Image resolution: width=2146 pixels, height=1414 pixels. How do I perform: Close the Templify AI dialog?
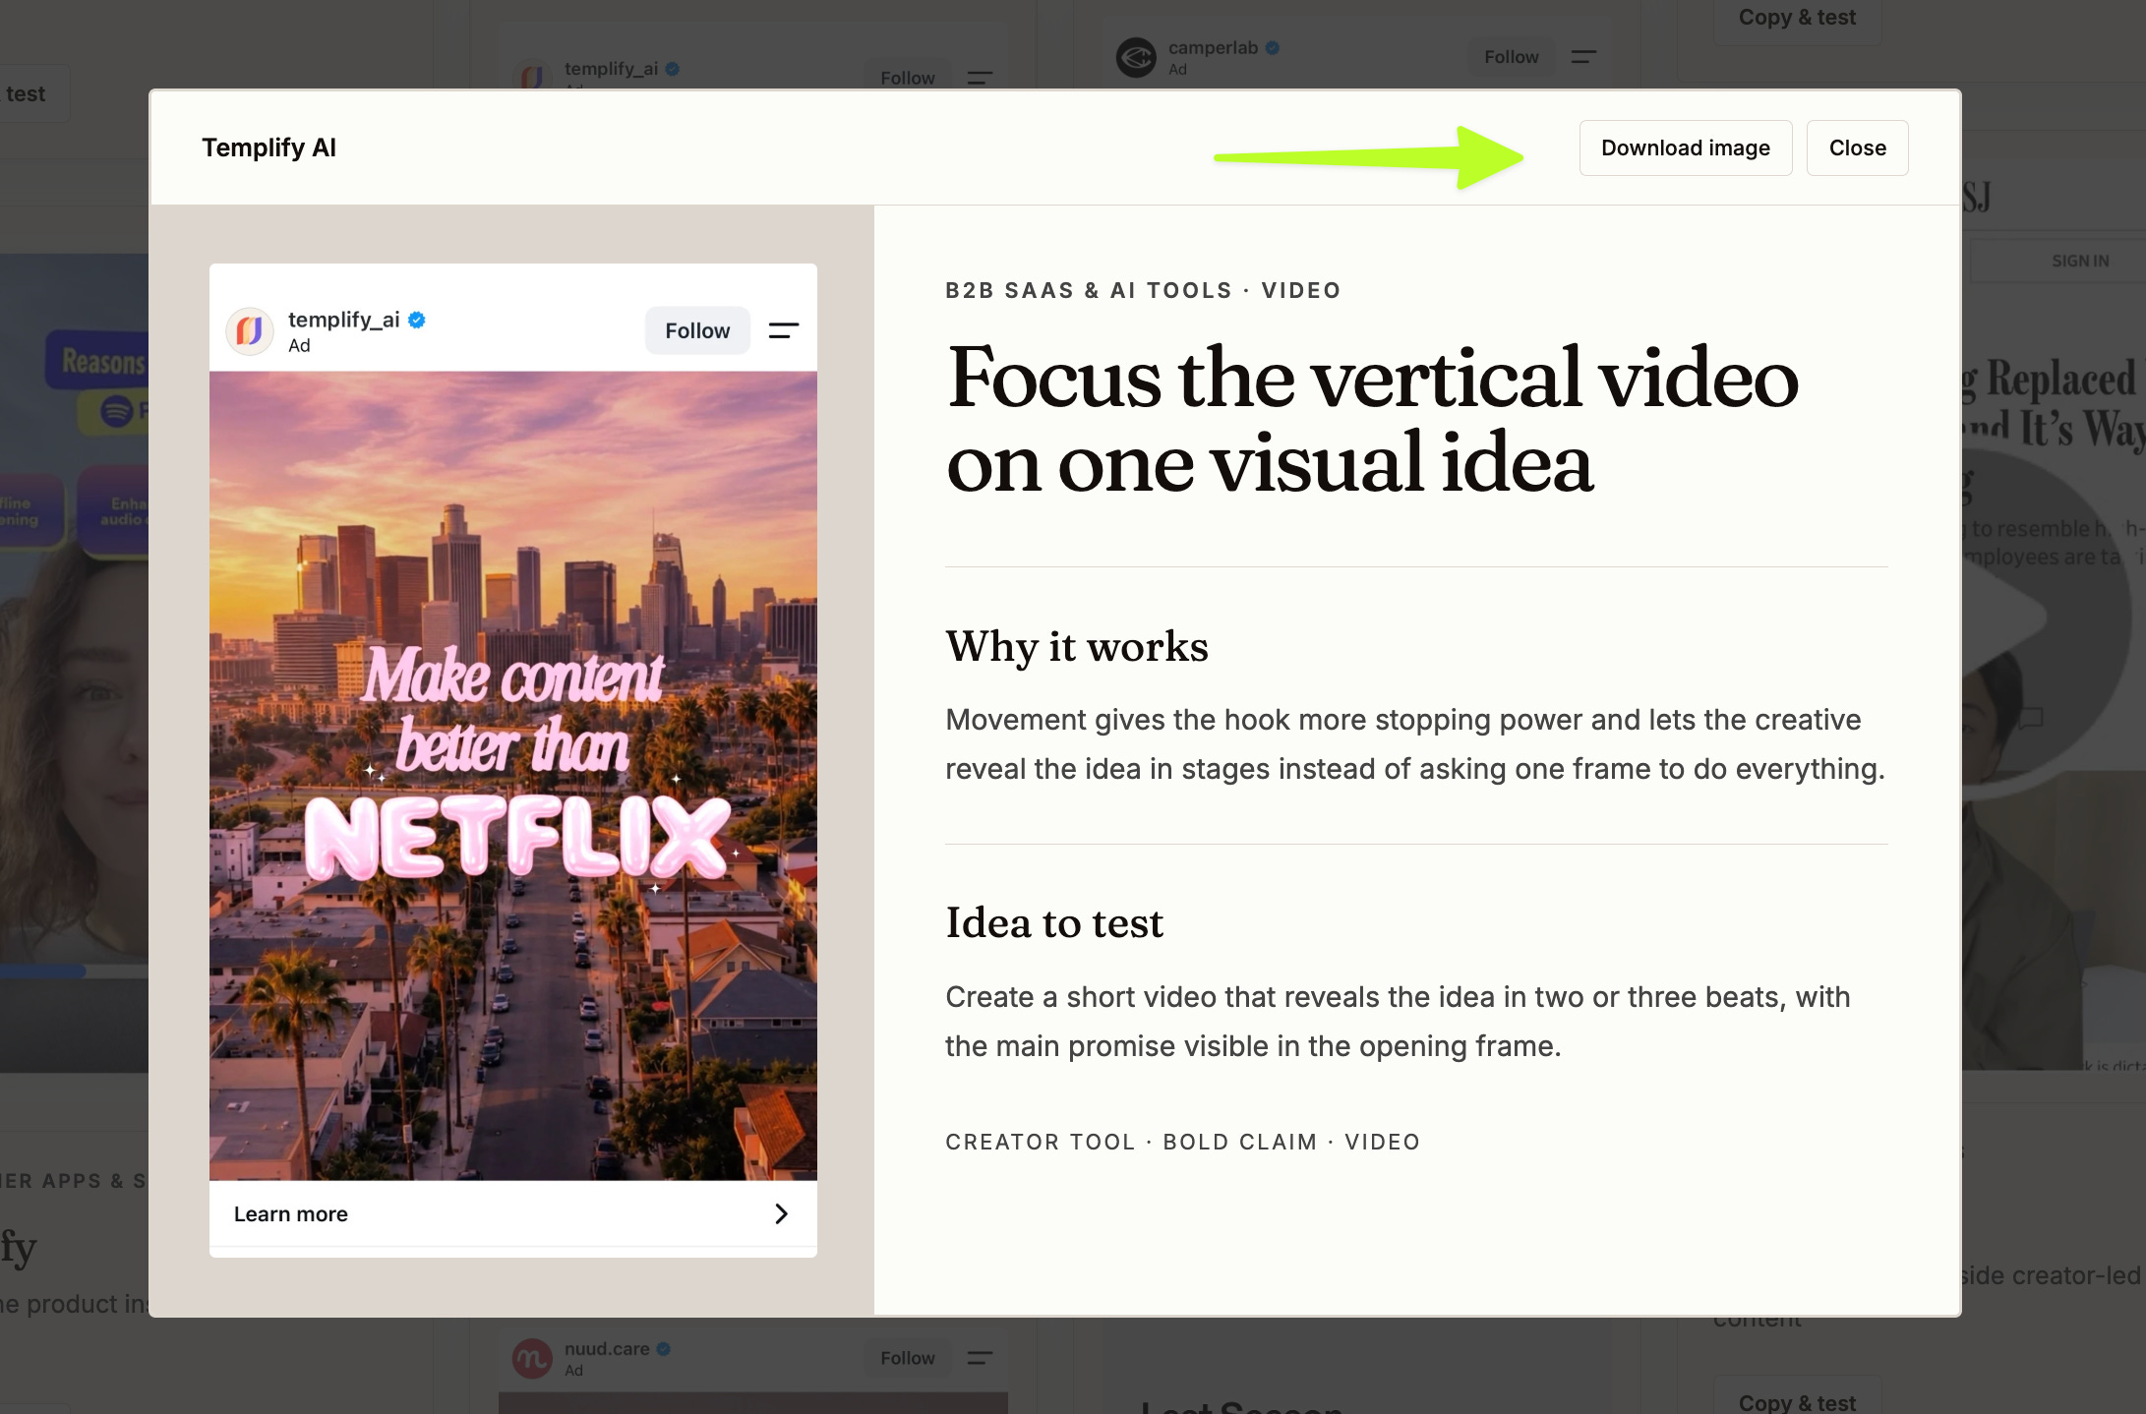click(x=1857, y=147)
